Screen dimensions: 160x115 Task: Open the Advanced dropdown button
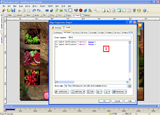(x=119, y=92)
